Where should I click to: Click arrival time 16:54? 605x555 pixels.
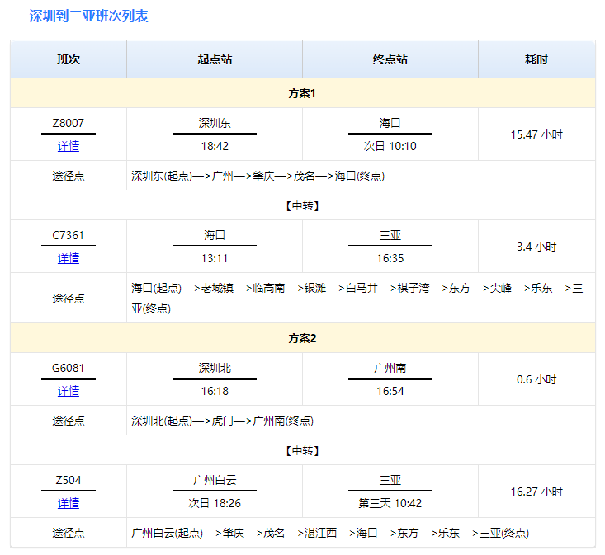point(390,391)
